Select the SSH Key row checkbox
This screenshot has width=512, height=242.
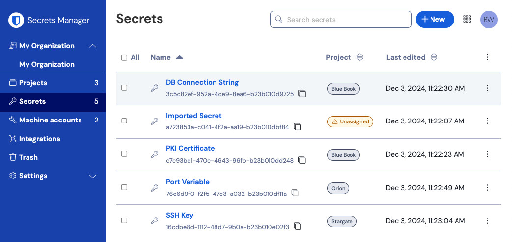(x=124, y=220)
